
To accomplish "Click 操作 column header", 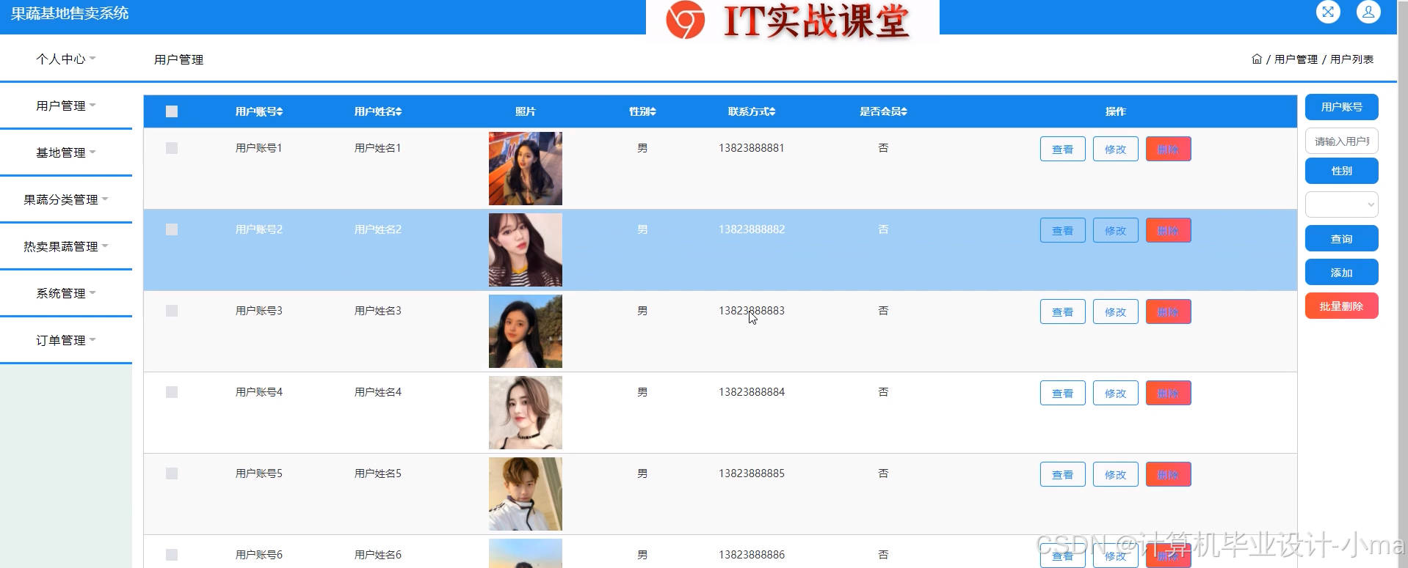I will point(1115,111).
